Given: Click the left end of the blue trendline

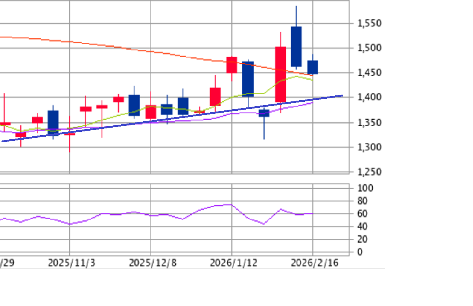Looking at the screenshot, I should (3, 141).
